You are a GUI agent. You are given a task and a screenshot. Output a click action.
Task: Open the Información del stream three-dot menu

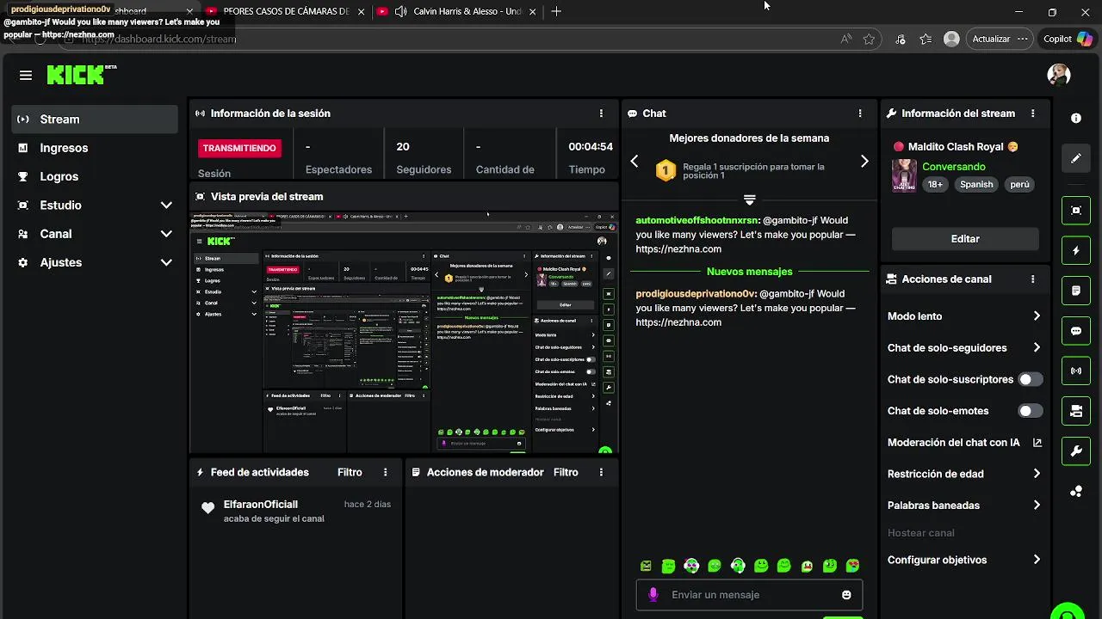1032,113
